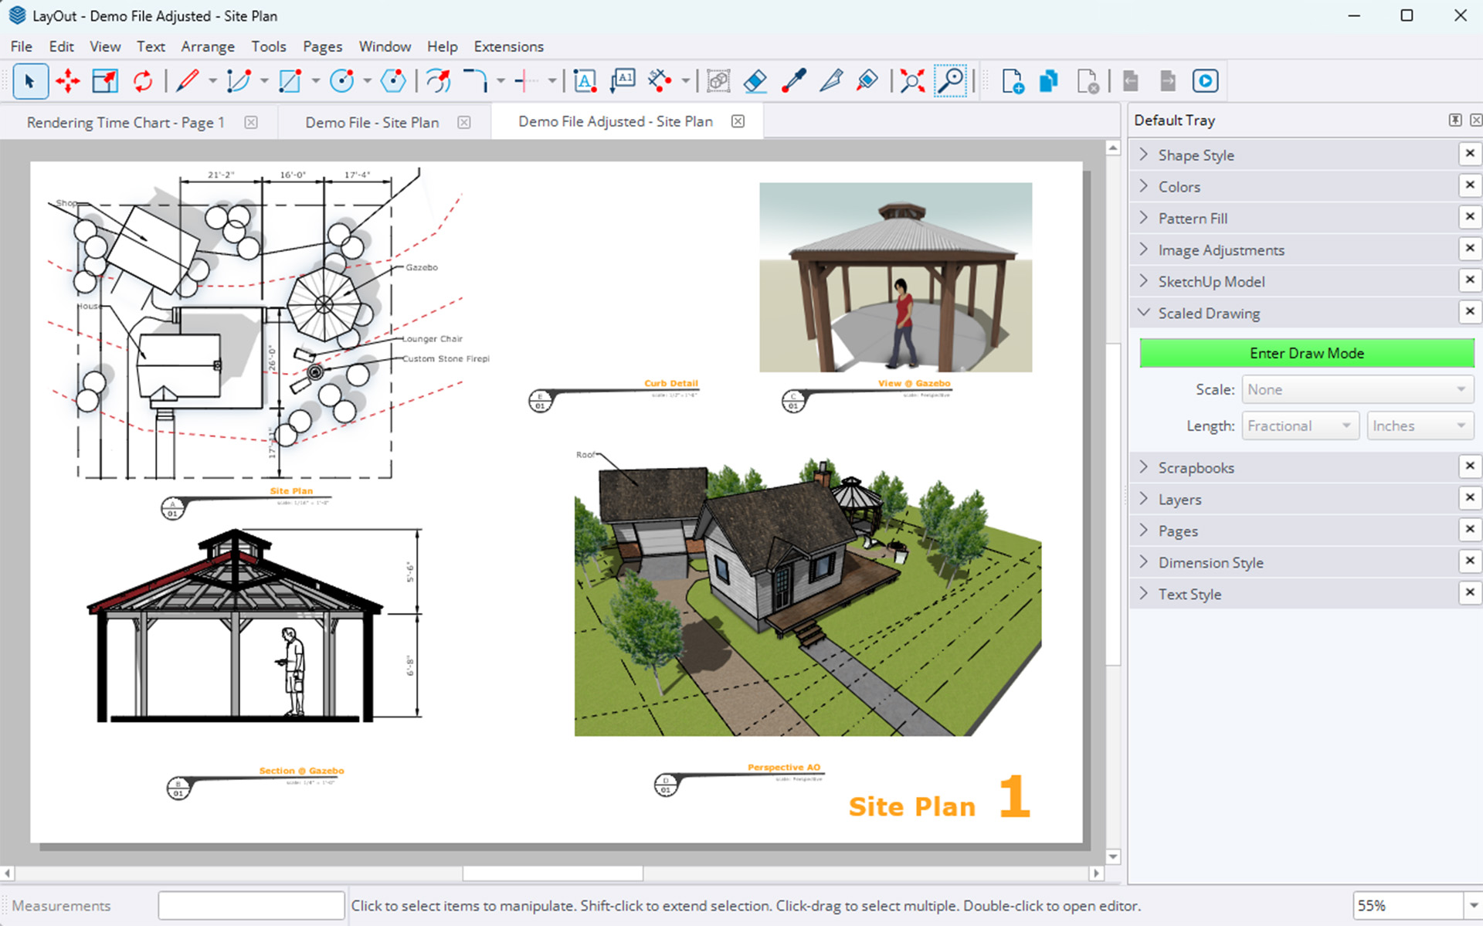Screen dimensions: 1483x926
Task: Close the Demo File Adjusted - Site Plan tab
Action: coord(738,121)
